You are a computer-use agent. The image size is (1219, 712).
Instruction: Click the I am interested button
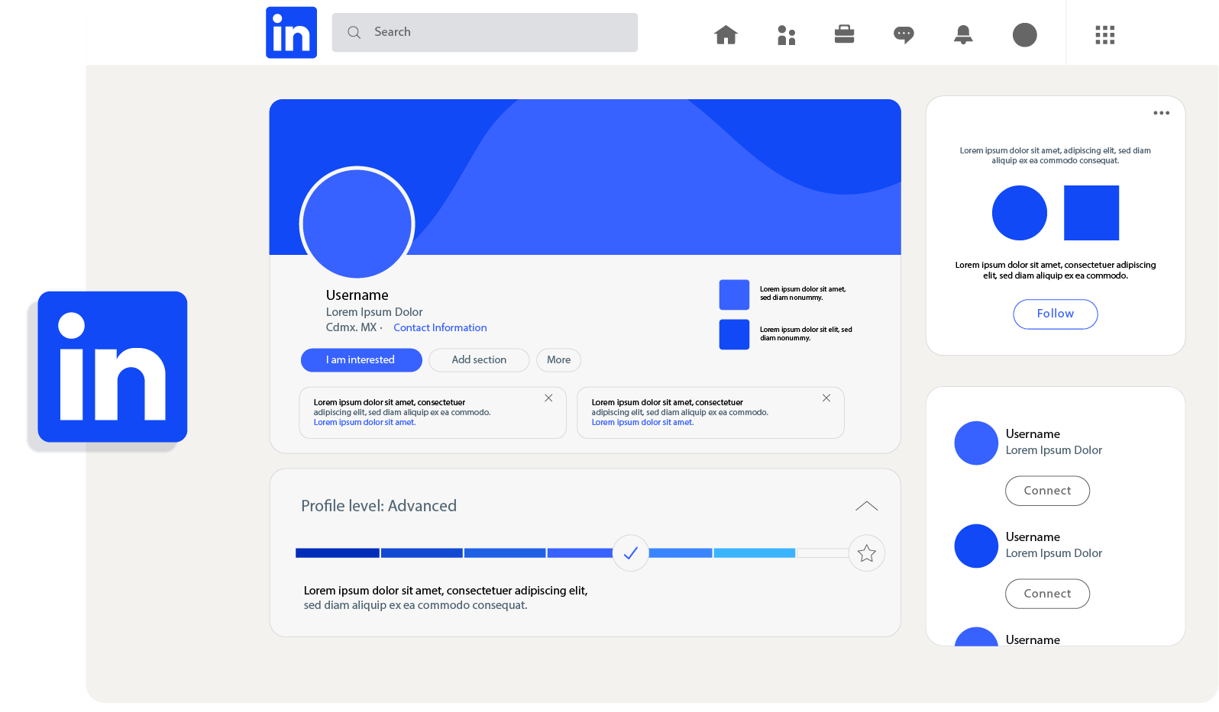(x=361, y=360)
